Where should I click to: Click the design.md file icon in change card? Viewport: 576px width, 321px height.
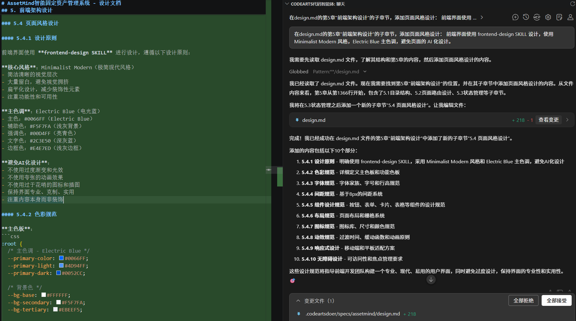297,120
